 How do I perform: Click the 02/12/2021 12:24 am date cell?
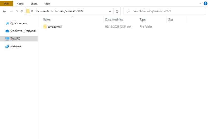coord(118,27)
